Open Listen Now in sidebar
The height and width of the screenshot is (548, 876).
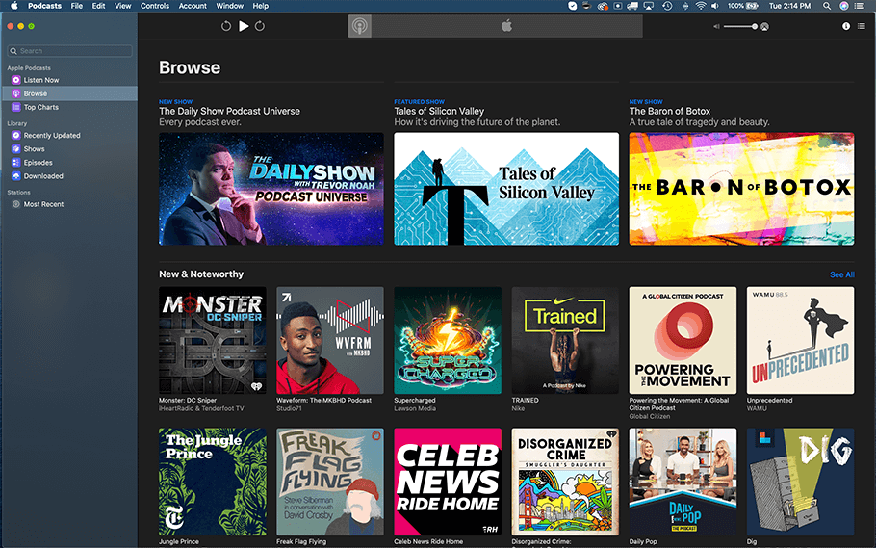pos(69,80)
